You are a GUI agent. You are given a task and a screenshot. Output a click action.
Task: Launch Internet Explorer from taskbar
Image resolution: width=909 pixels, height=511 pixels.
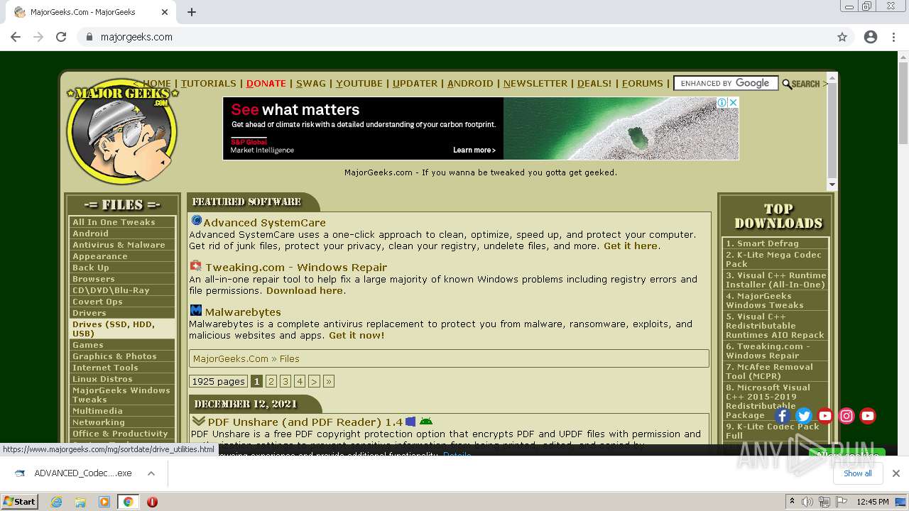coord(57,502)
